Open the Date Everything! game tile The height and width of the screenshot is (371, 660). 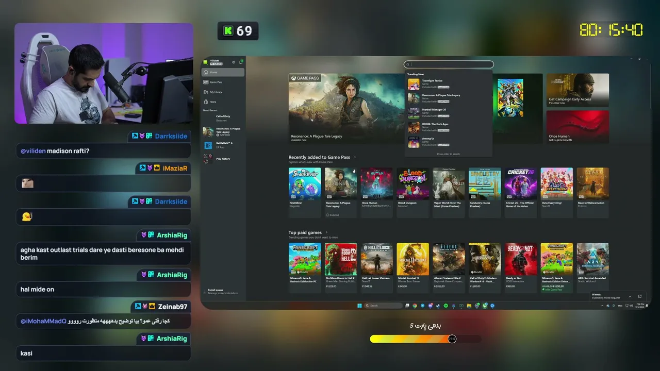pos(557,192)
